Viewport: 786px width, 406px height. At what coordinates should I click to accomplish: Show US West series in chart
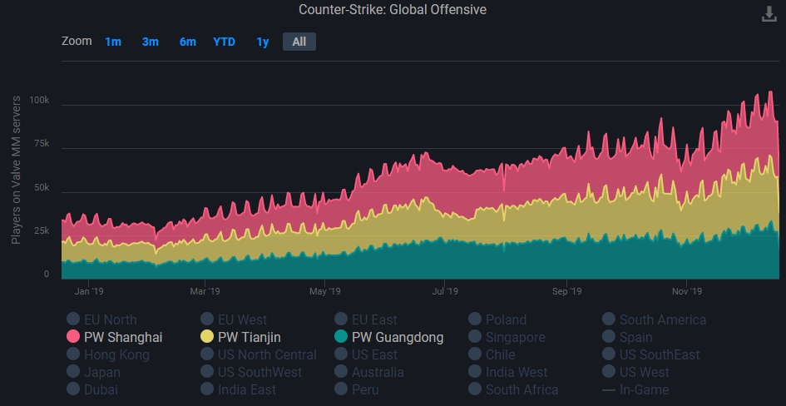[x=635, y=373]
